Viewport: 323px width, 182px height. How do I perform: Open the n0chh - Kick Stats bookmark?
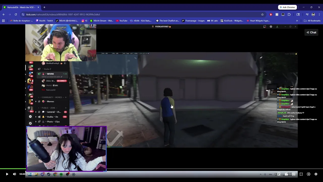pyautogui.click(x=141, y=21)
